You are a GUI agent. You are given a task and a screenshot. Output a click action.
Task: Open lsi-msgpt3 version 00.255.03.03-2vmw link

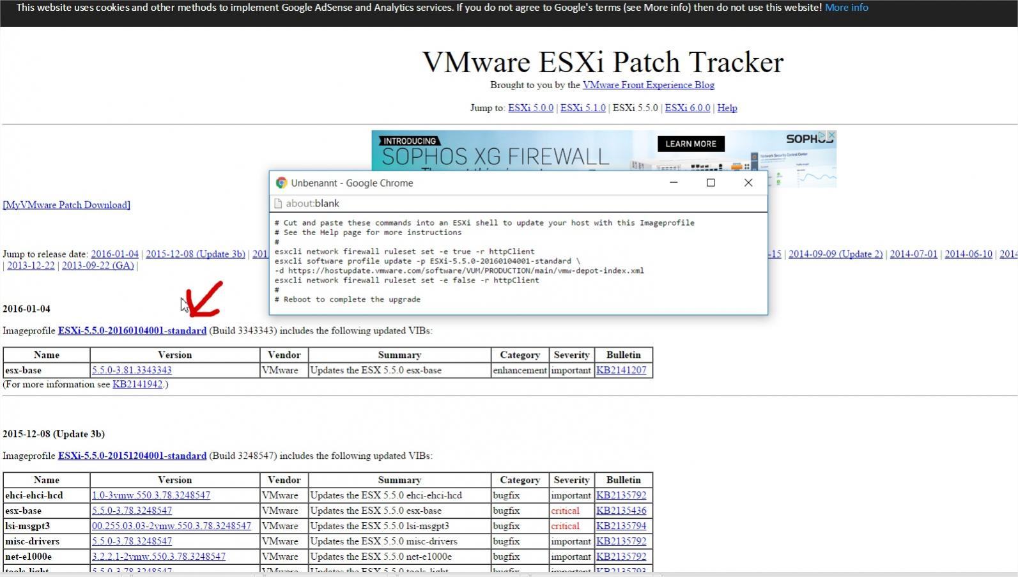point(171,527)
